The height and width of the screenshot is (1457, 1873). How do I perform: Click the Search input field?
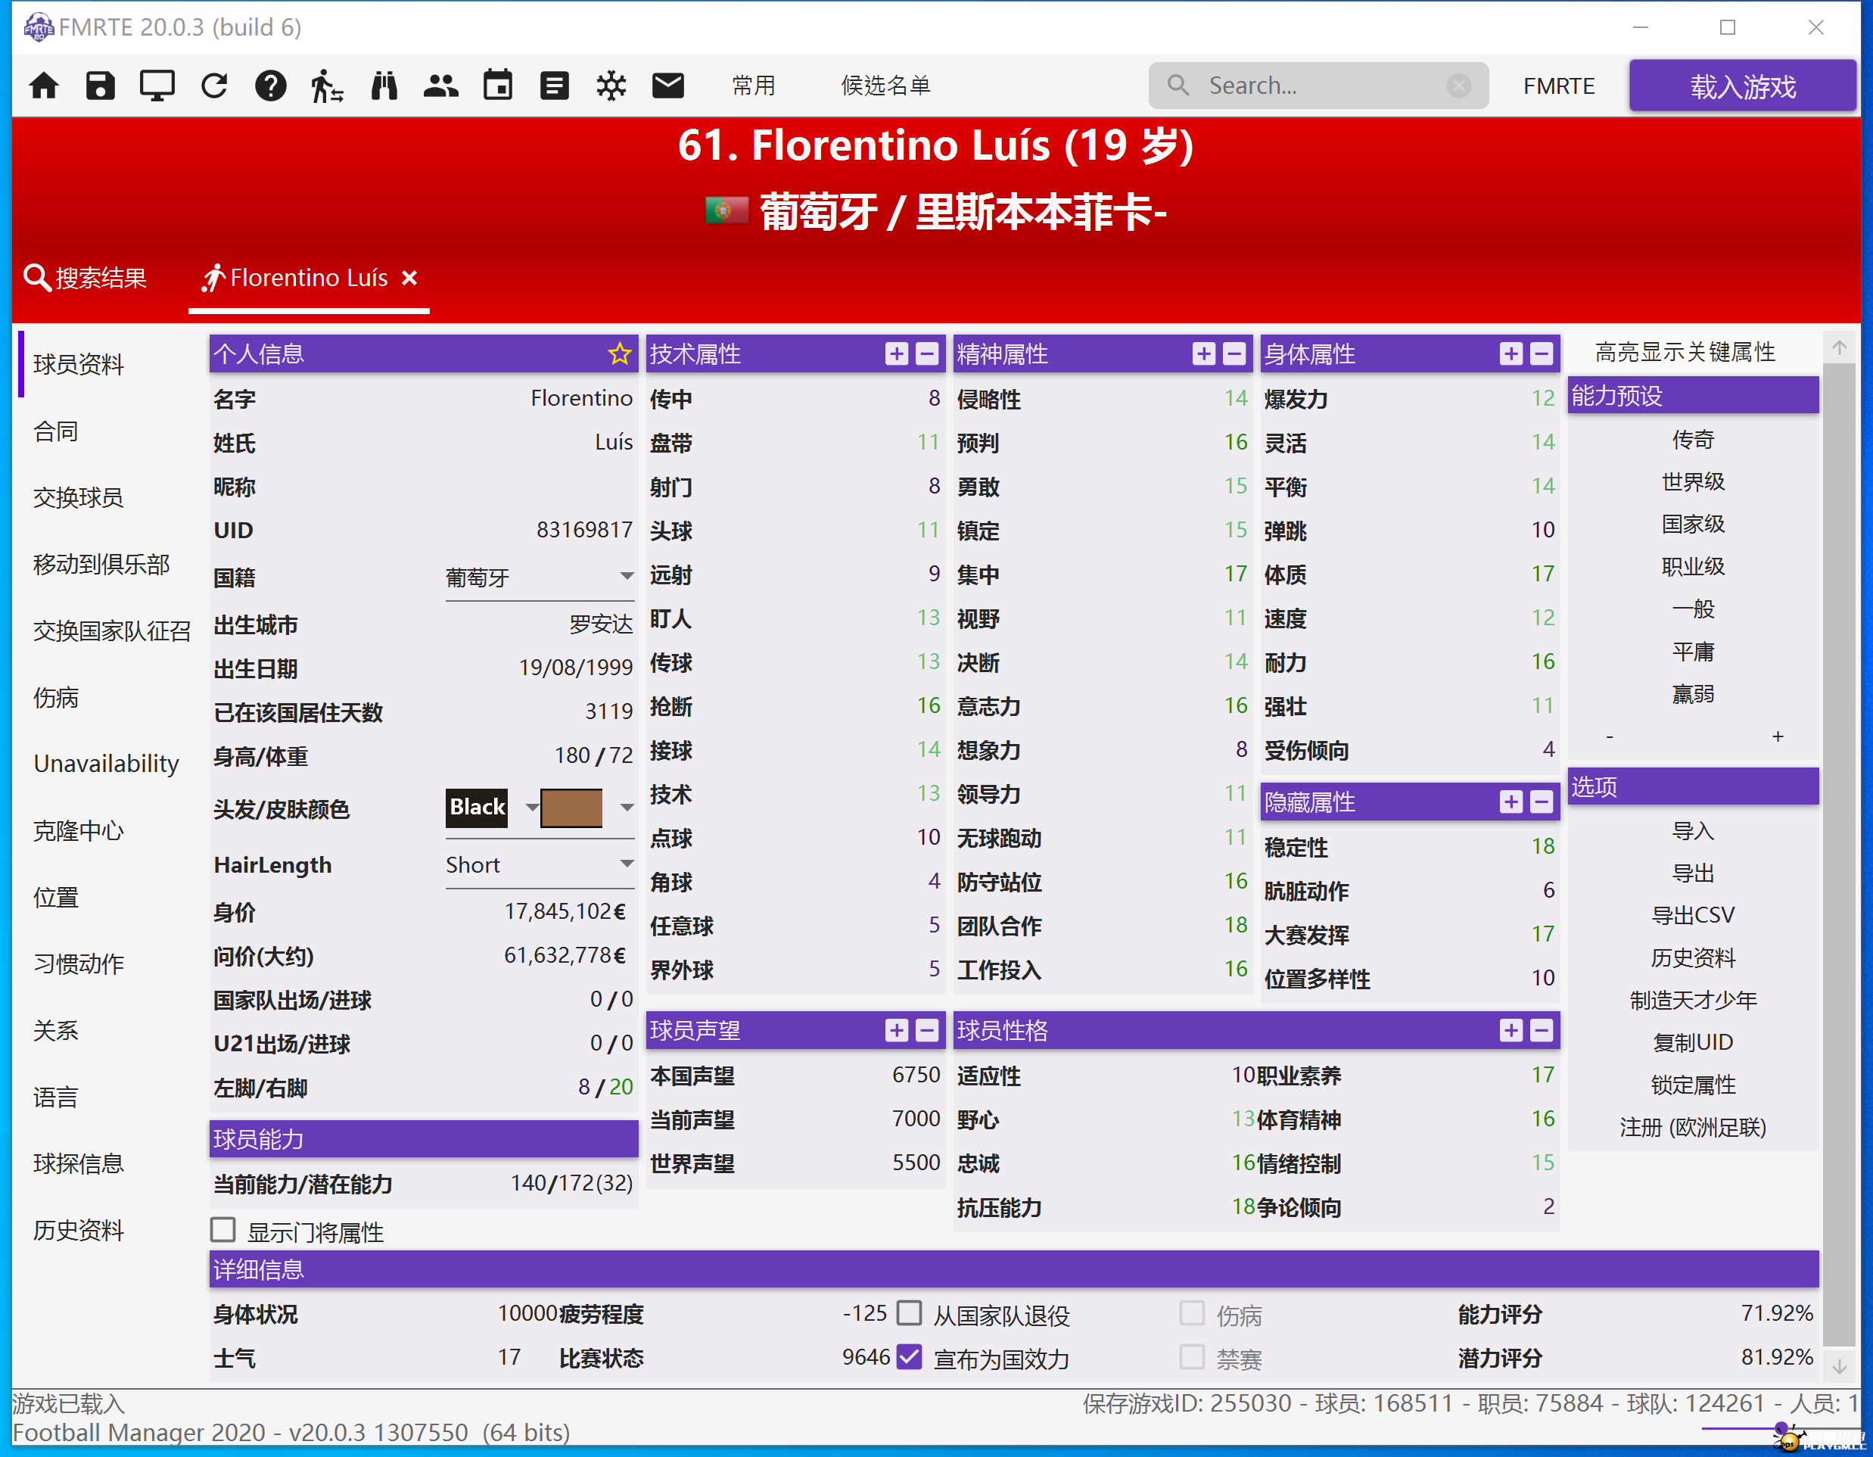[x=1318, y=86]
